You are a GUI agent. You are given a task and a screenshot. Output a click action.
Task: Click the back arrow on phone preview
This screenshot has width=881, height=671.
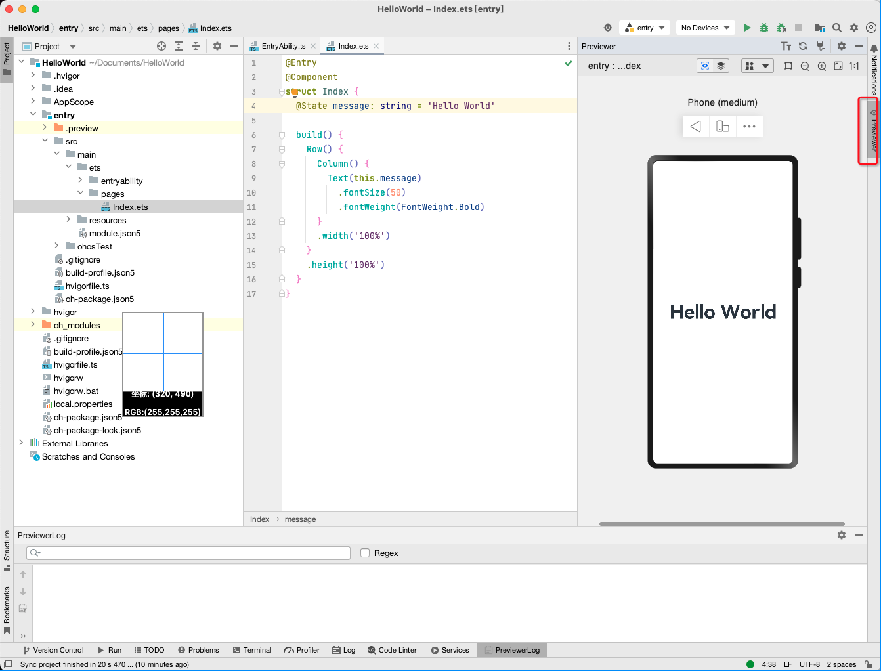(696, 126)
